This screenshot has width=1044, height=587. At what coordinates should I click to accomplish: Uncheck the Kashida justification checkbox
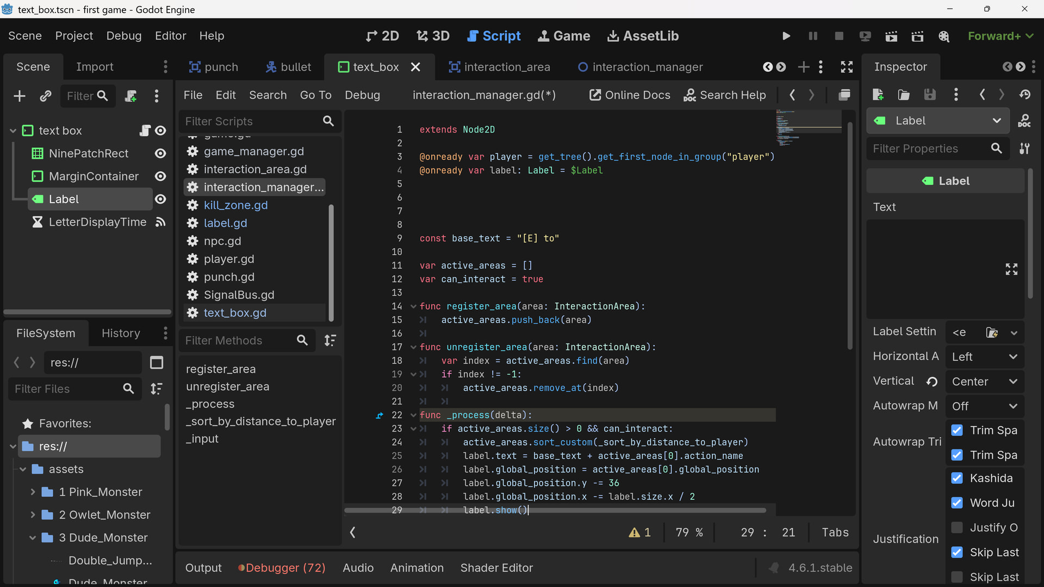click(x=957, y=478)
